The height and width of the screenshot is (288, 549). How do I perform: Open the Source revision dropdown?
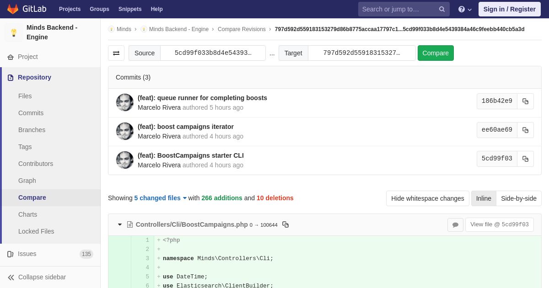[213, 53]
